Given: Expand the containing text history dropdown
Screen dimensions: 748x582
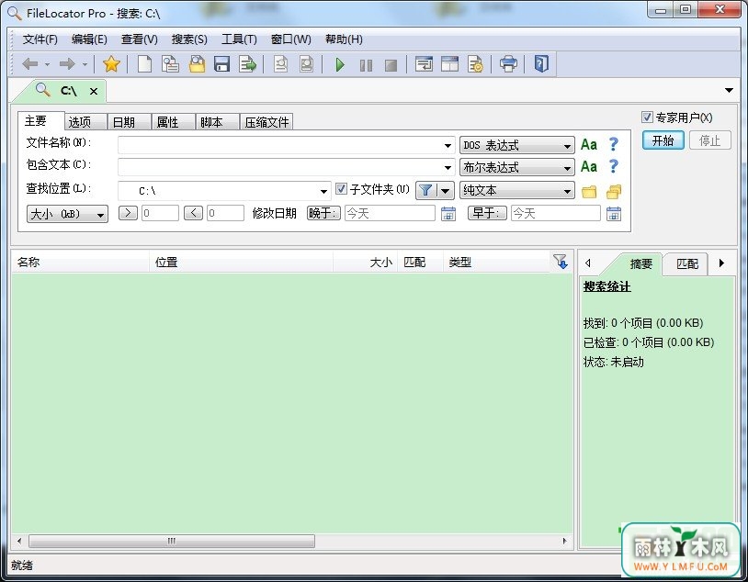Looking at the screenshot, I should pos(448,167).
